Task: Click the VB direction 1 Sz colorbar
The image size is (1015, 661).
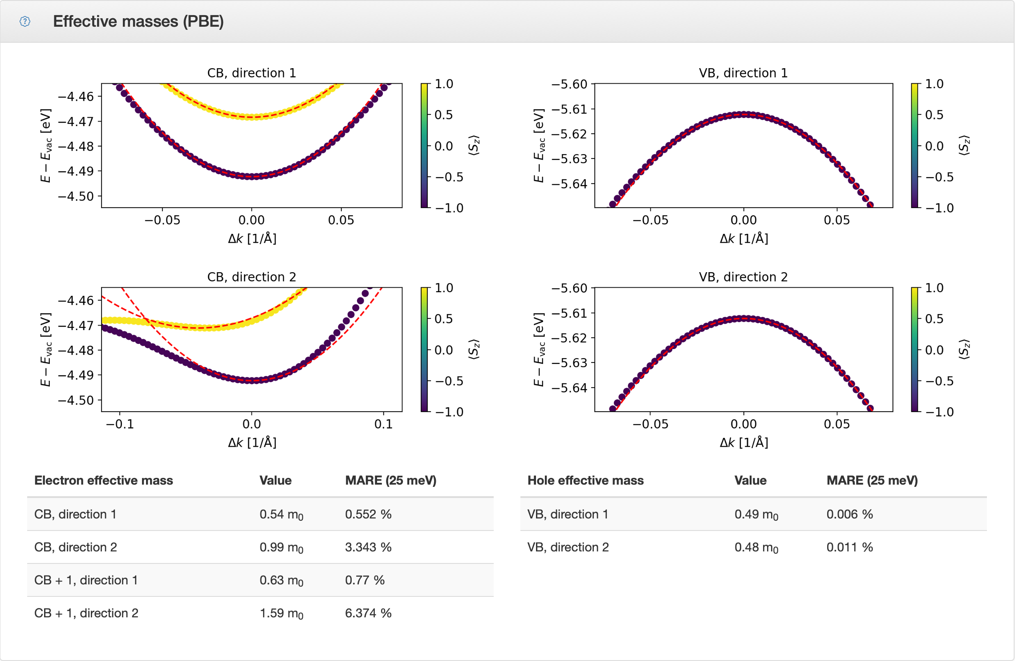Action: click(x=915, y=145)
